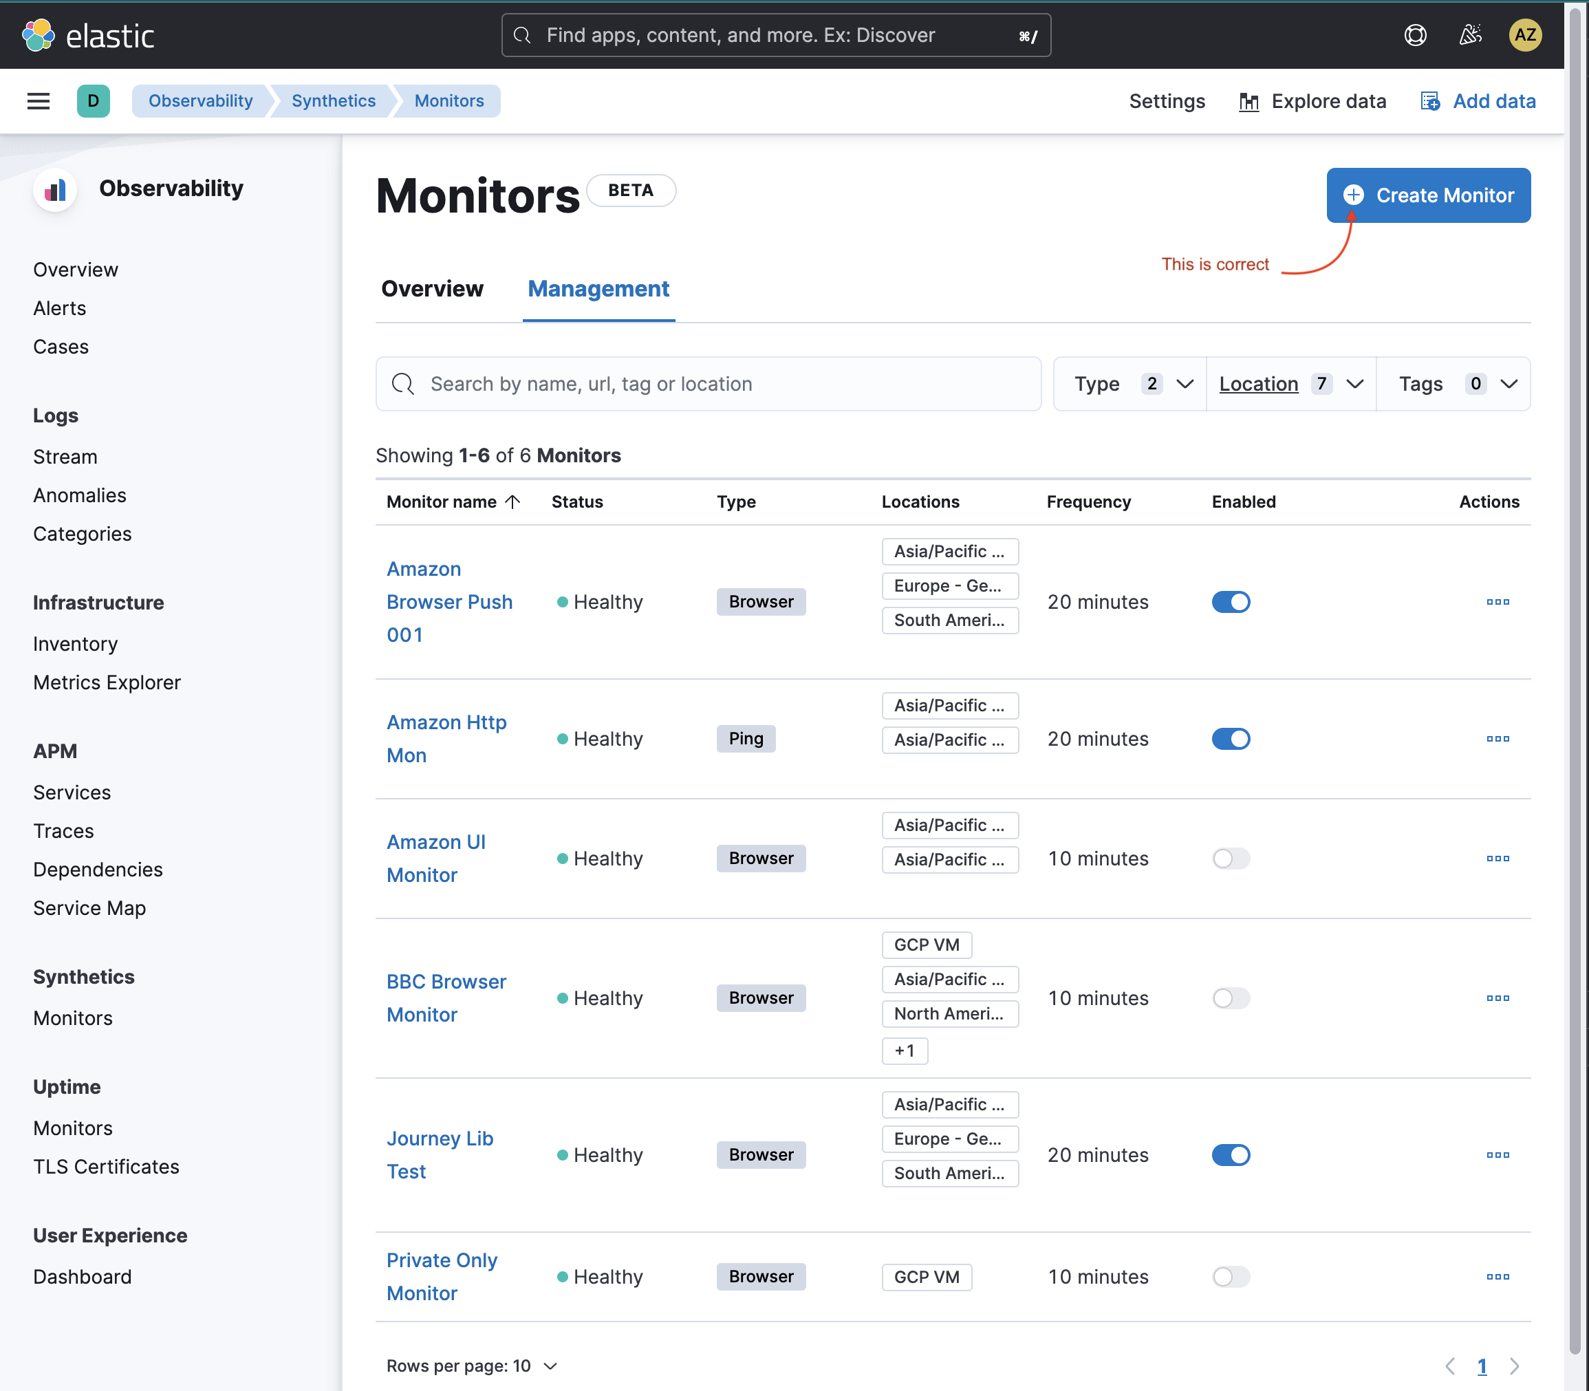Click the Explore data chart icon
The image size is (1589, 1391).
1249,101
